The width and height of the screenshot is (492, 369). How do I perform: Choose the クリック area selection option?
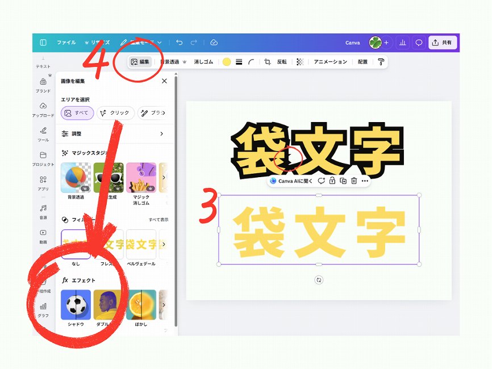(x=115, y=113)
